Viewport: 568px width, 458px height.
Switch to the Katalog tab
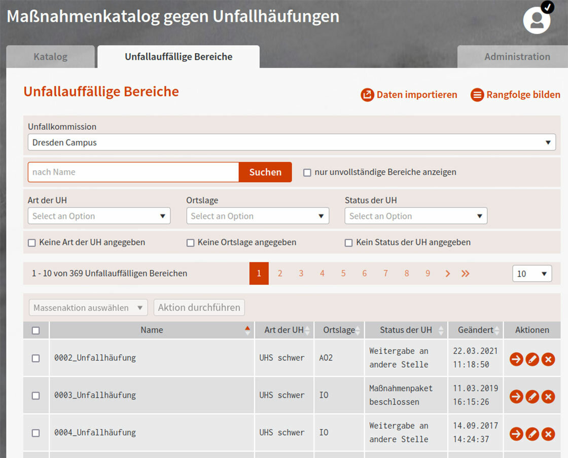[50, 56]
